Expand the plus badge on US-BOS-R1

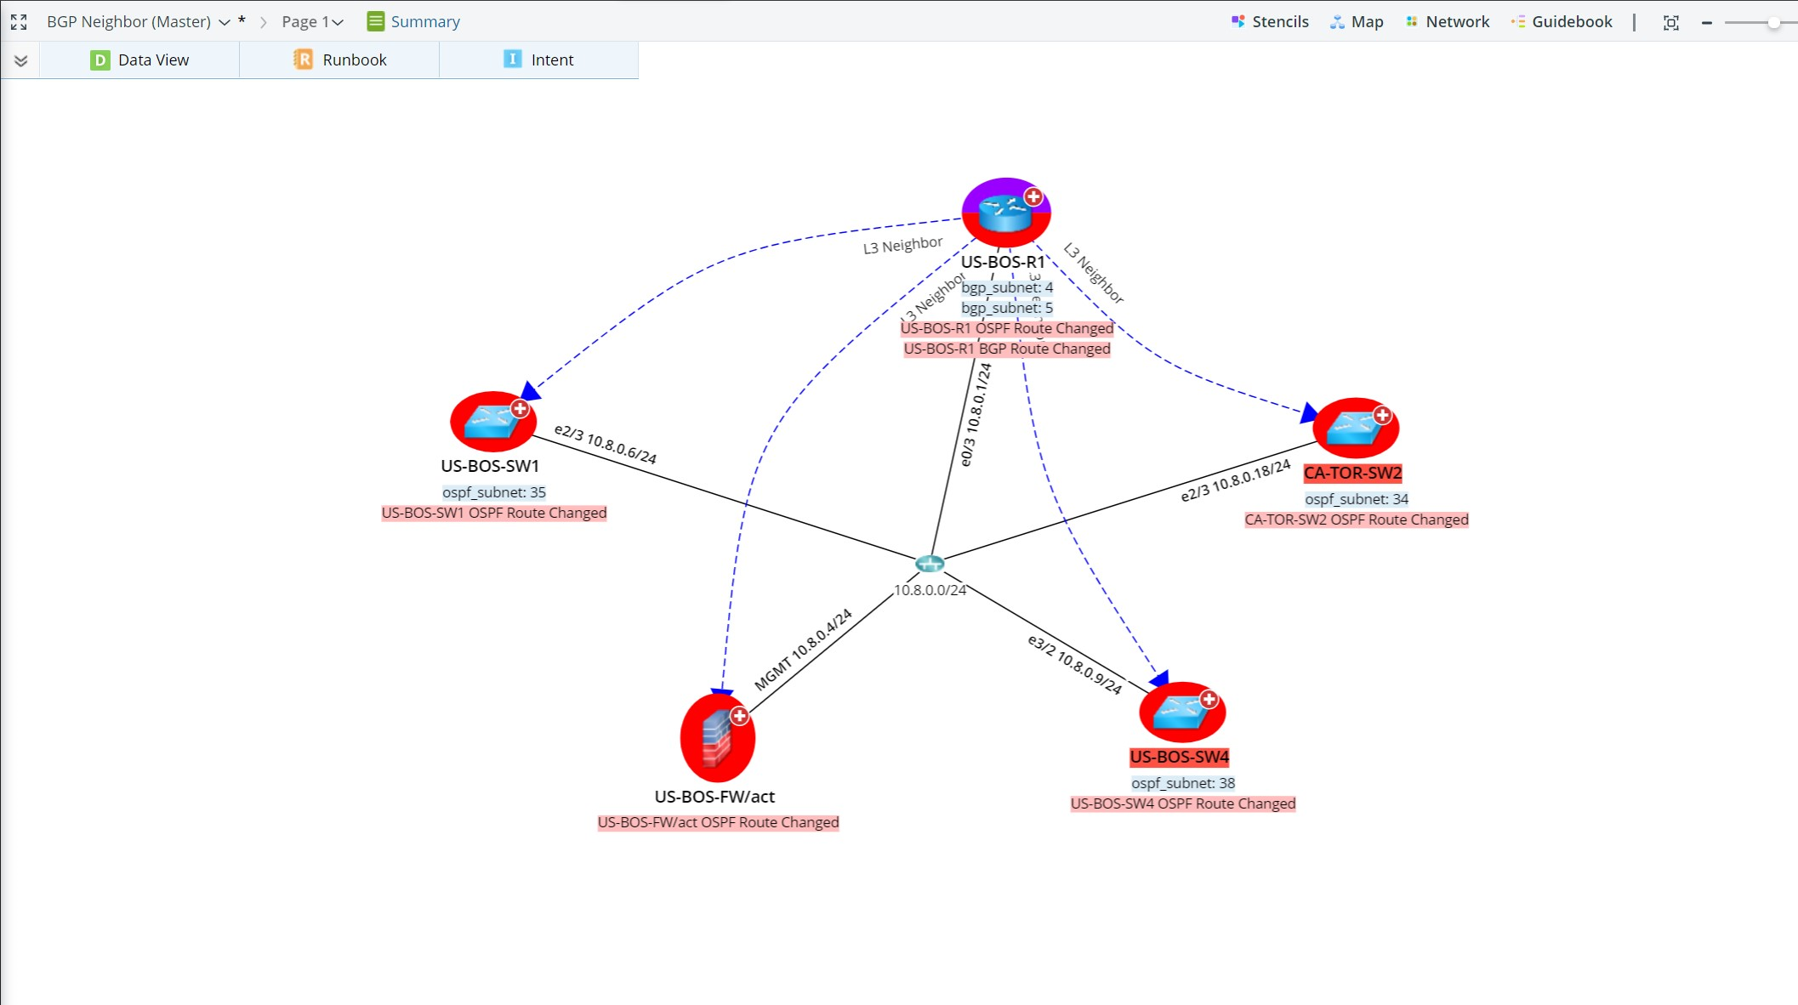(x=1033, y=197)
